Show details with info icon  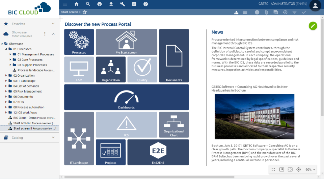pos(257,12)
